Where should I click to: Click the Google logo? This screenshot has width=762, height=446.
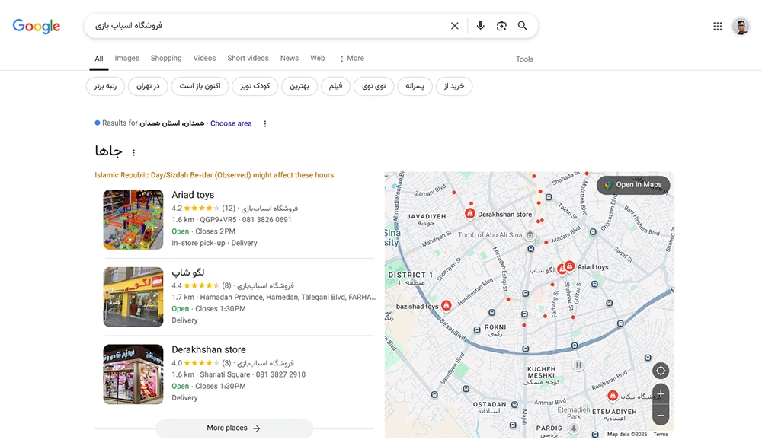(37, 26)
